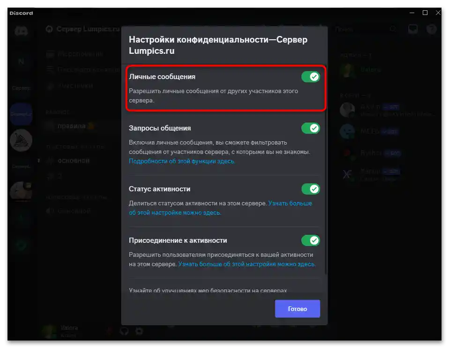Turn off the Запросы общения switch
The height and width of the screenshot is (348, 449).
[x=311, y=128]
